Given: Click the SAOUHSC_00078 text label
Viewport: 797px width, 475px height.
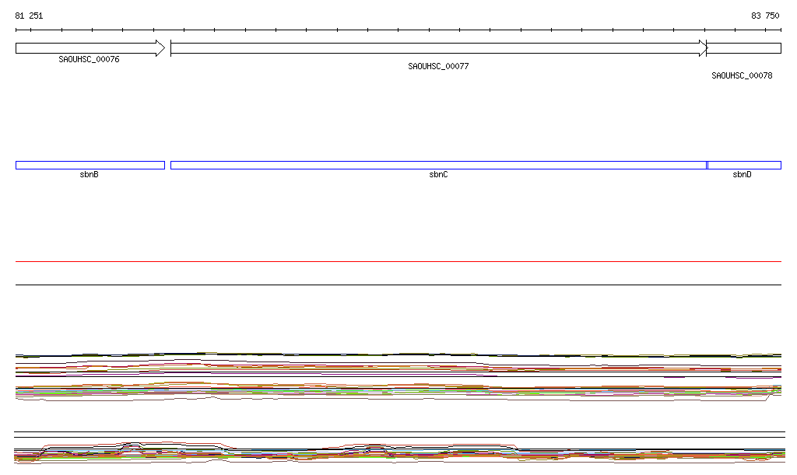Looking at the screenshot, I should coord(742,76).
